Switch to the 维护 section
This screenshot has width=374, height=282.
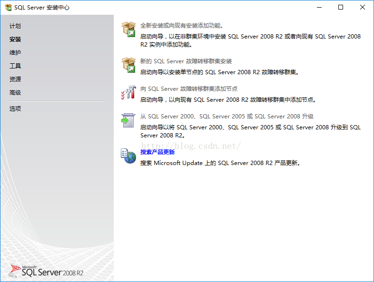15,53
